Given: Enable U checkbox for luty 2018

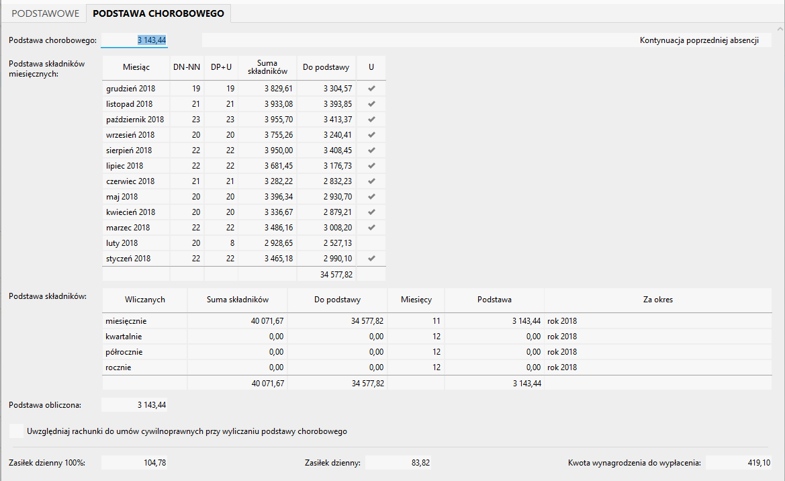Looking at the screenshot, I should pyautogui.click(x=371, y=243).
